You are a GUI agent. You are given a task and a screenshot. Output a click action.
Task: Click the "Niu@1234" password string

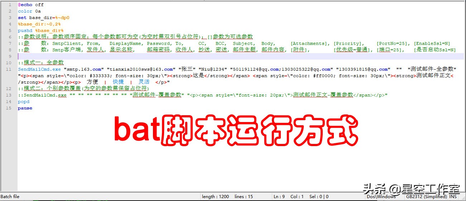point(213,69)
